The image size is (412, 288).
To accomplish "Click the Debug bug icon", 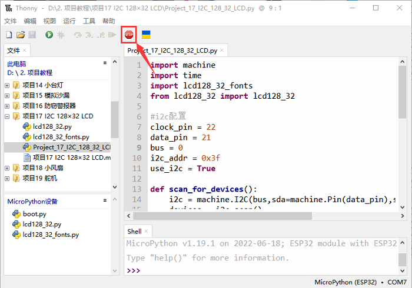I will [60, 35].
